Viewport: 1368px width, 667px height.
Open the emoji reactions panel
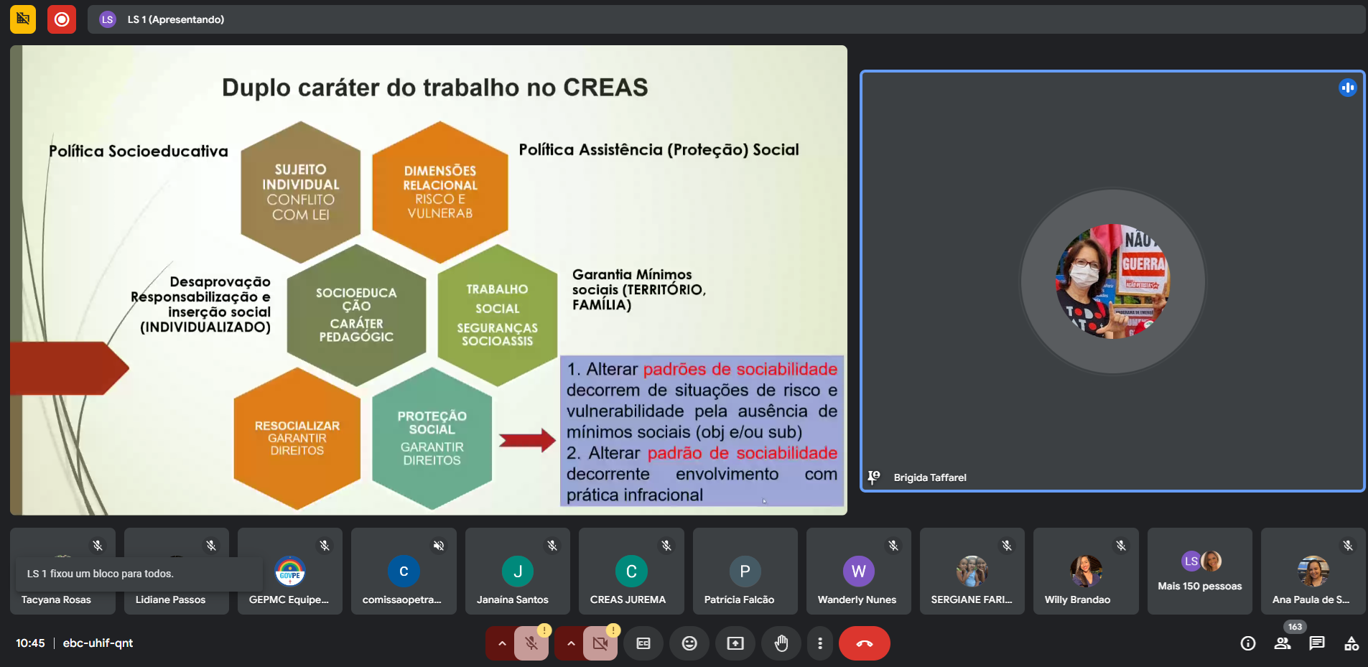689,643
